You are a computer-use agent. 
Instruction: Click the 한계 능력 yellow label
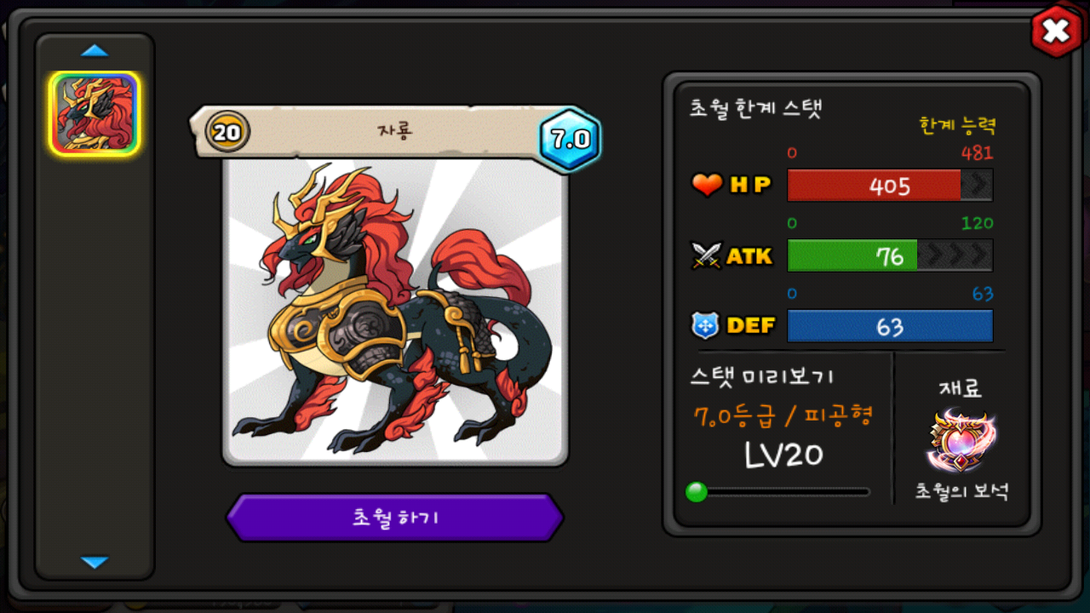[x=958, y=126]
